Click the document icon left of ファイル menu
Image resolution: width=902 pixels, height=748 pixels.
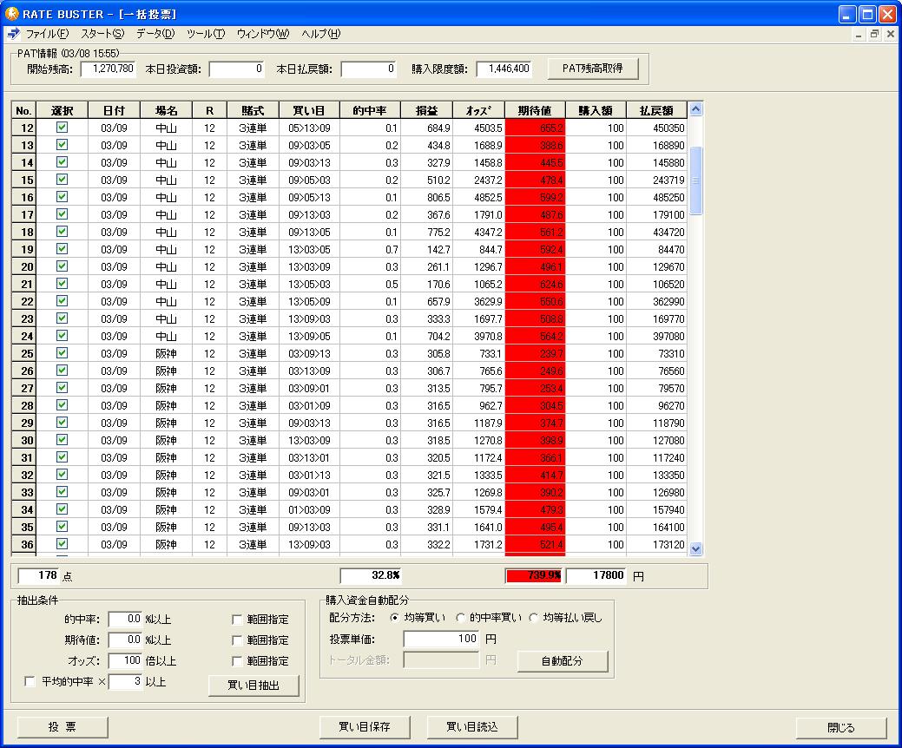[x=13, y=34]
